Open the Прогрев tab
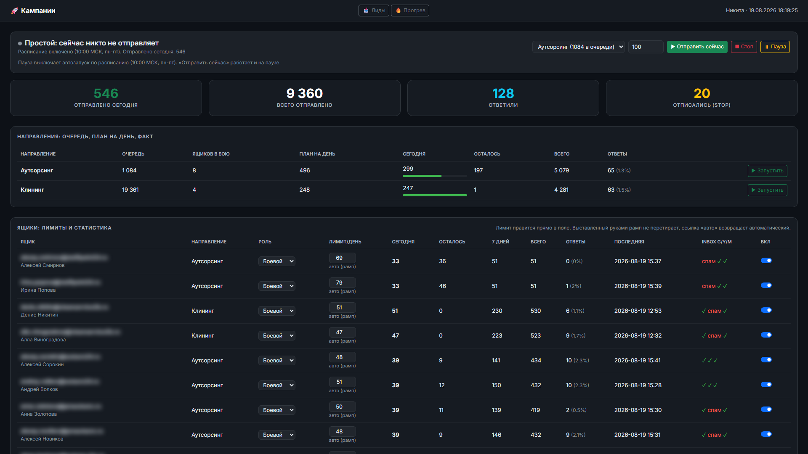Screen dimensions: 808x454 pyautogui.click(x=410, y=11)
